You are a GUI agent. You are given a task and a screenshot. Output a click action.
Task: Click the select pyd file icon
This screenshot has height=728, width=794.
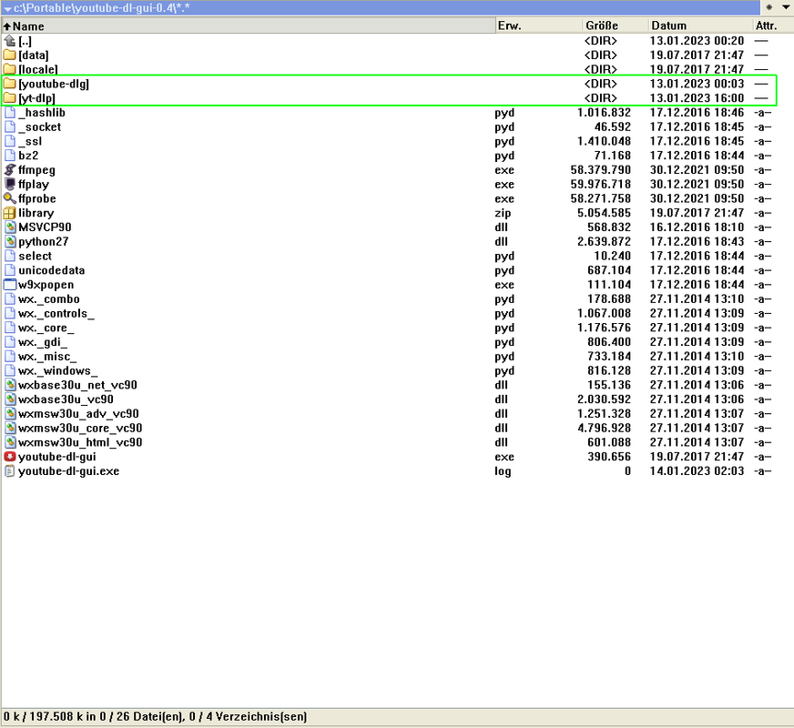click(x=10, y=256)
